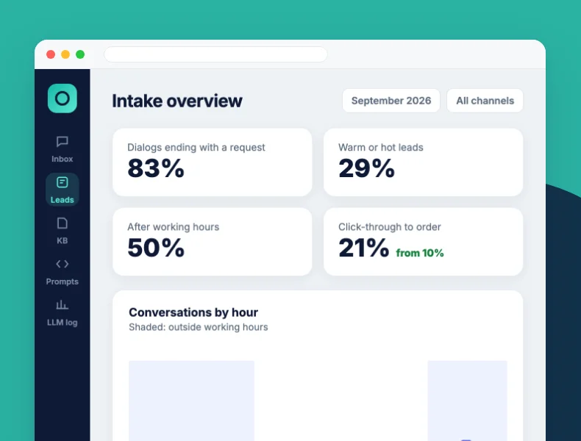
Task: Click the LLM log label in sidebar
Action: (63, 323)
